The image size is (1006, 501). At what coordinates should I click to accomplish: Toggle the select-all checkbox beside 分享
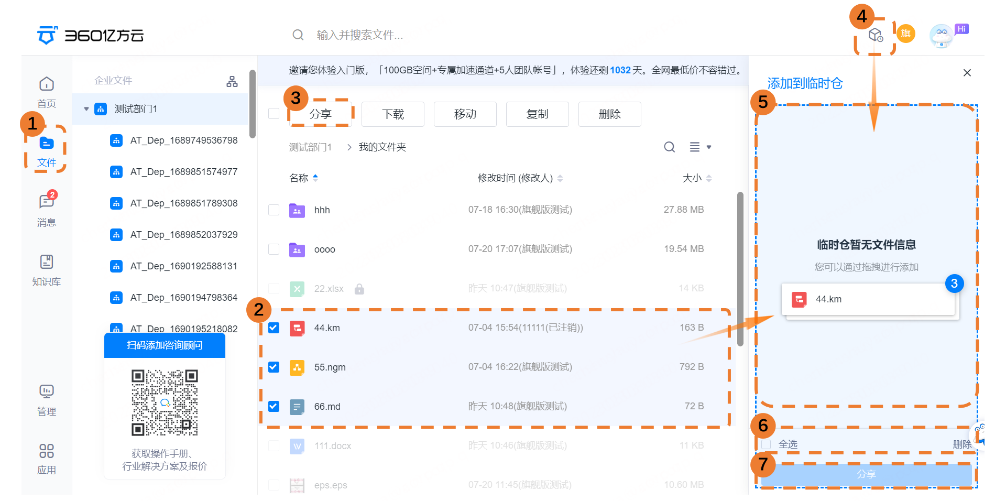point(274,114)
